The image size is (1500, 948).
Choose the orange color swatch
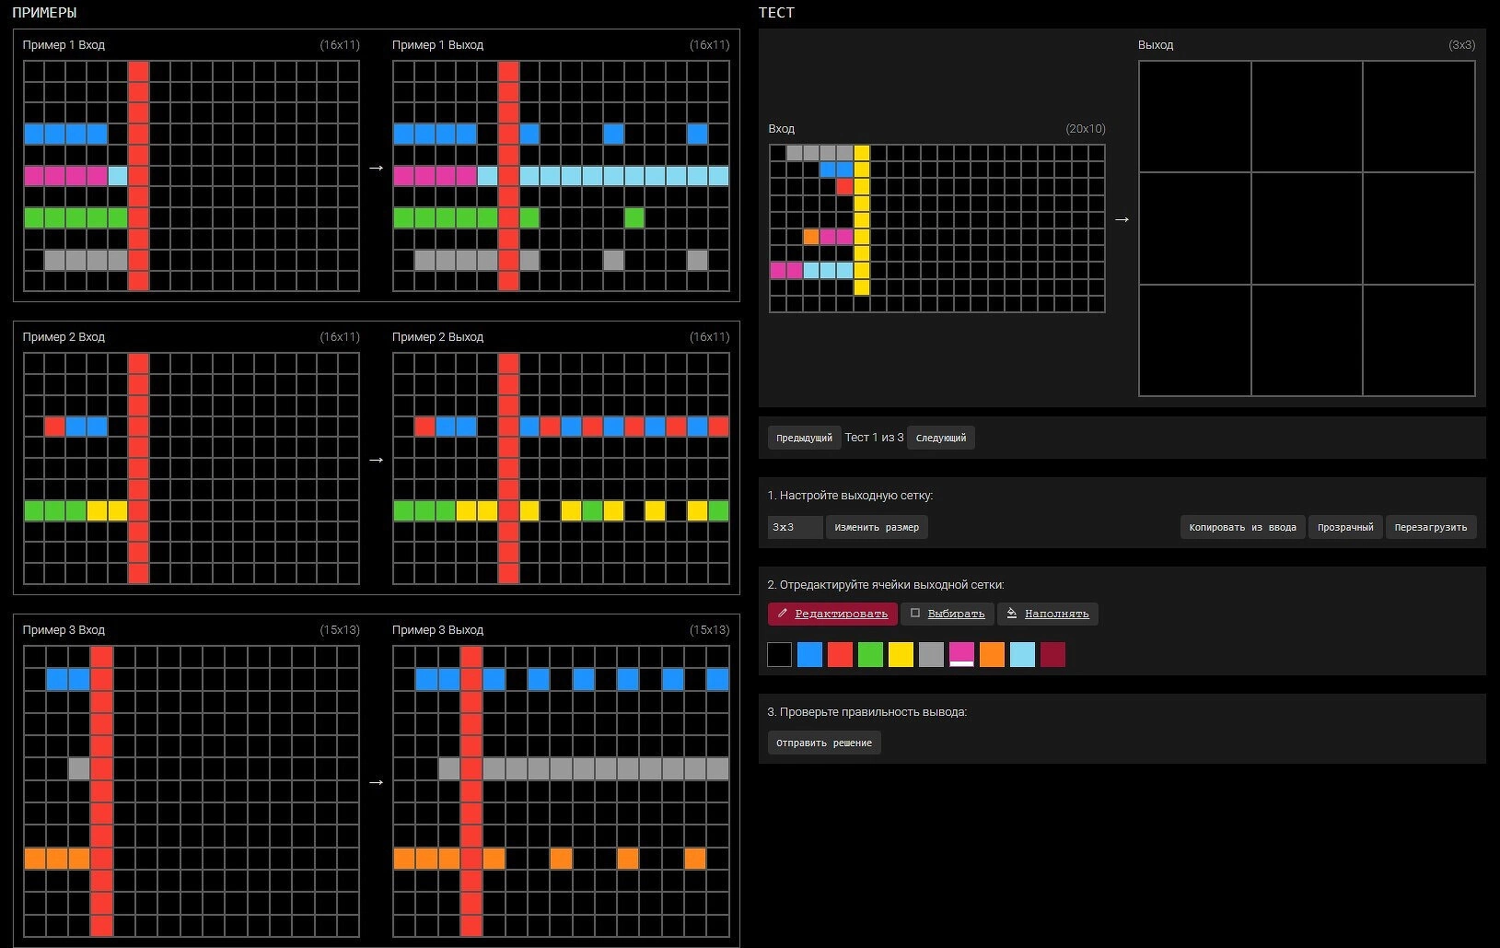click(992, 655)
